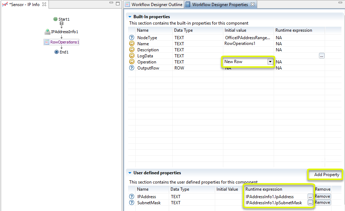Click the IPAddressInfo1.IpSubnetMask expression text
Viewport: 345px width, 211px height.
click(x=274, y=203)
